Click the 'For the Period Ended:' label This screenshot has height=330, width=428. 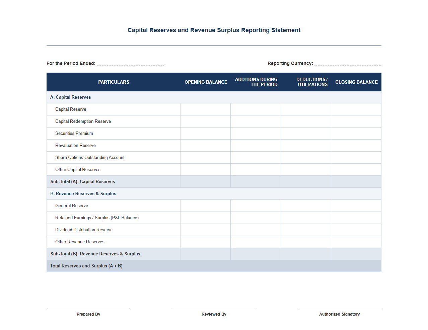click(71, 63)
